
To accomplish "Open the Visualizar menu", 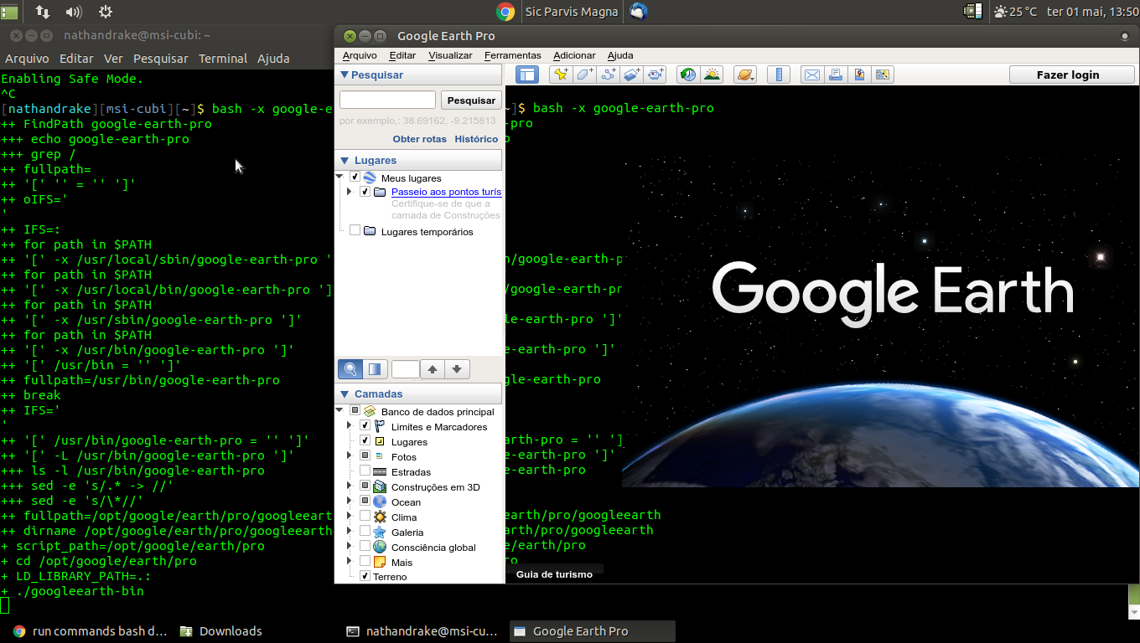I will (450, 55).
